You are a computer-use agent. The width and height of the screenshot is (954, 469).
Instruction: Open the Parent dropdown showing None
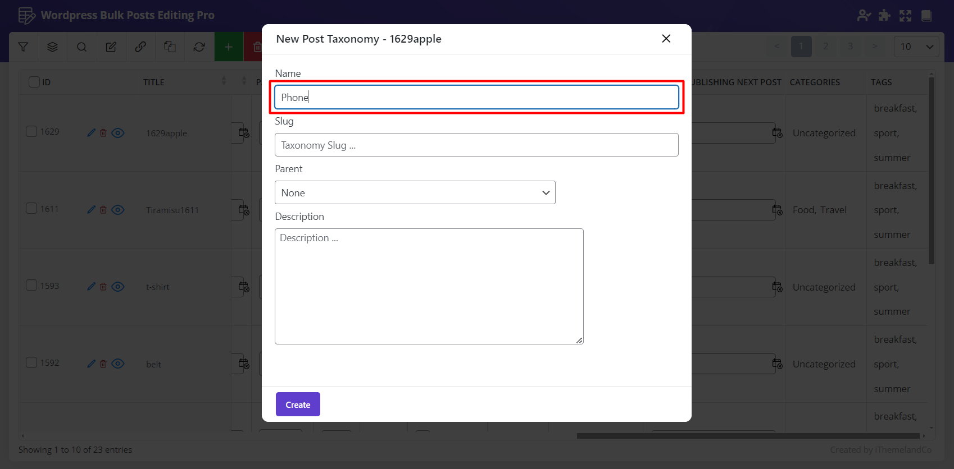(415, 192)
